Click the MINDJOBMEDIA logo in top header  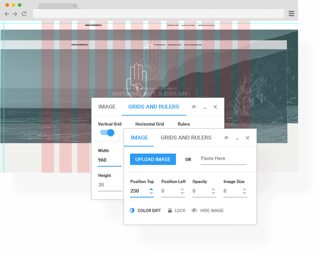point(93,25)
